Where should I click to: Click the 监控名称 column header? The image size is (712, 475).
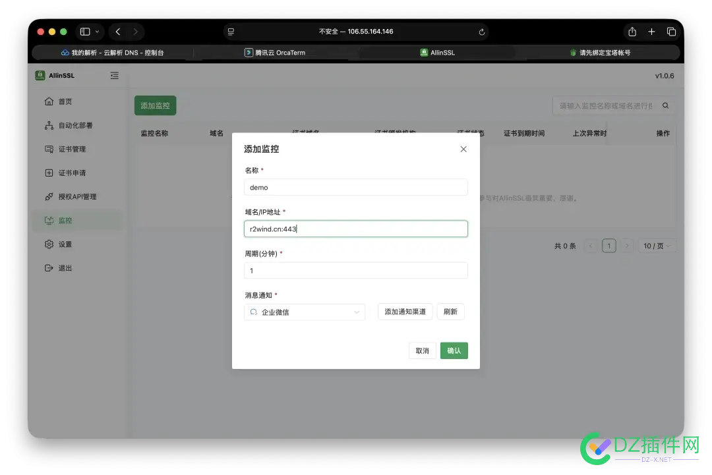(154, 133)
